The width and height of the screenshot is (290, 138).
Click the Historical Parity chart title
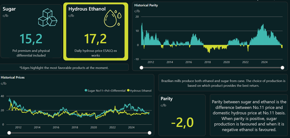(146, 5)
